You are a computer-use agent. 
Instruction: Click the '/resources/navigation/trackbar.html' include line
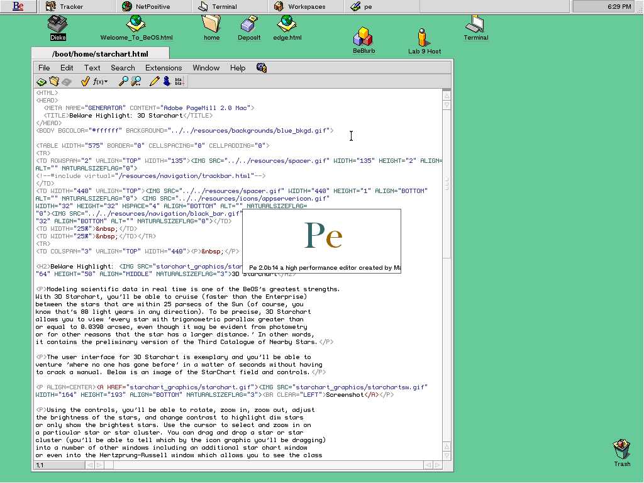151,176
